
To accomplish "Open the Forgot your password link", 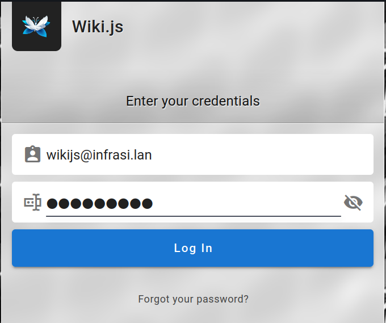I will pos(193,299).
